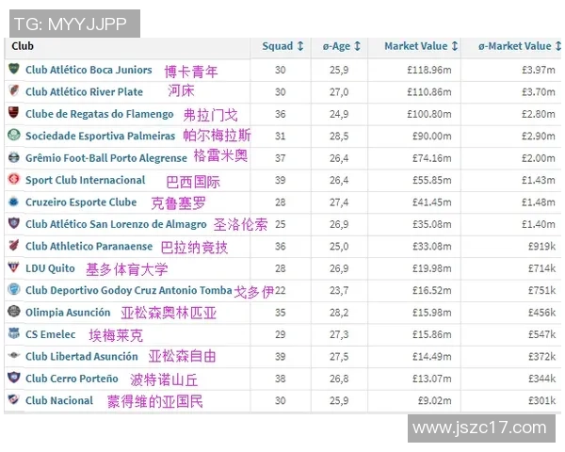The width and height of the screenshot is (565, 452).
Task: Click the Palmeiras club crest icon
Action: pos(14,135)
